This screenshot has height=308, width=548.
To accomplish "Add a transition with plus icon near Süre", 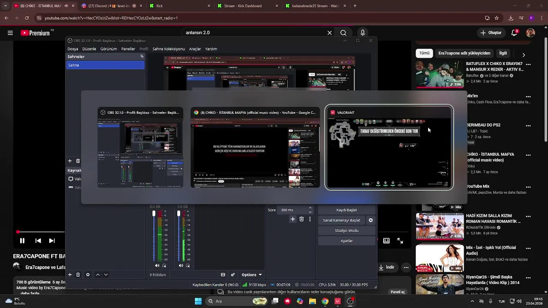I will pos(293,219).
